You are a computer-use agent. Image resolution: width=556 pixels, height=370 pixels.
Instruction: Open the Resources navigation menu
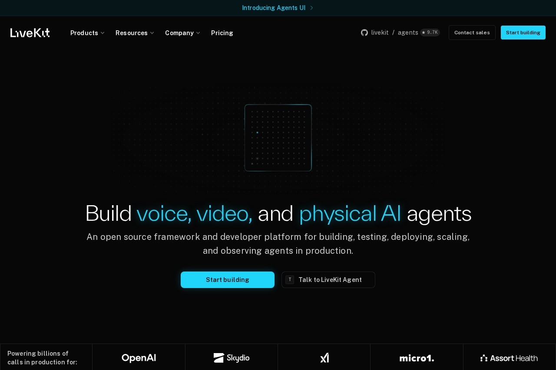(135, 33)
